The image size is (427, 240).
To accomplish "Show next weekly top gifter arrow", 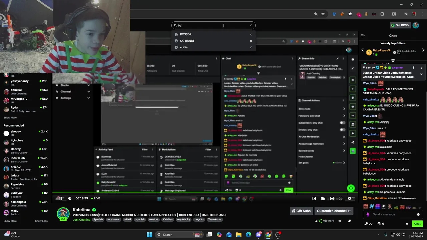I will click(423, 50).
